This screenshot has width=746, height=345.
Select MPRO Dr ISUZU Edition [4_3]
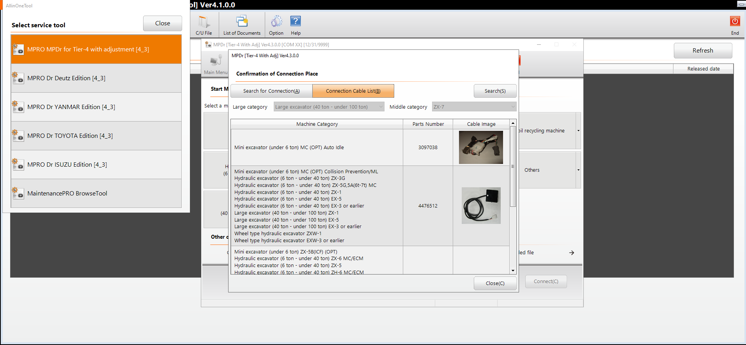click(x=96, y=165)
